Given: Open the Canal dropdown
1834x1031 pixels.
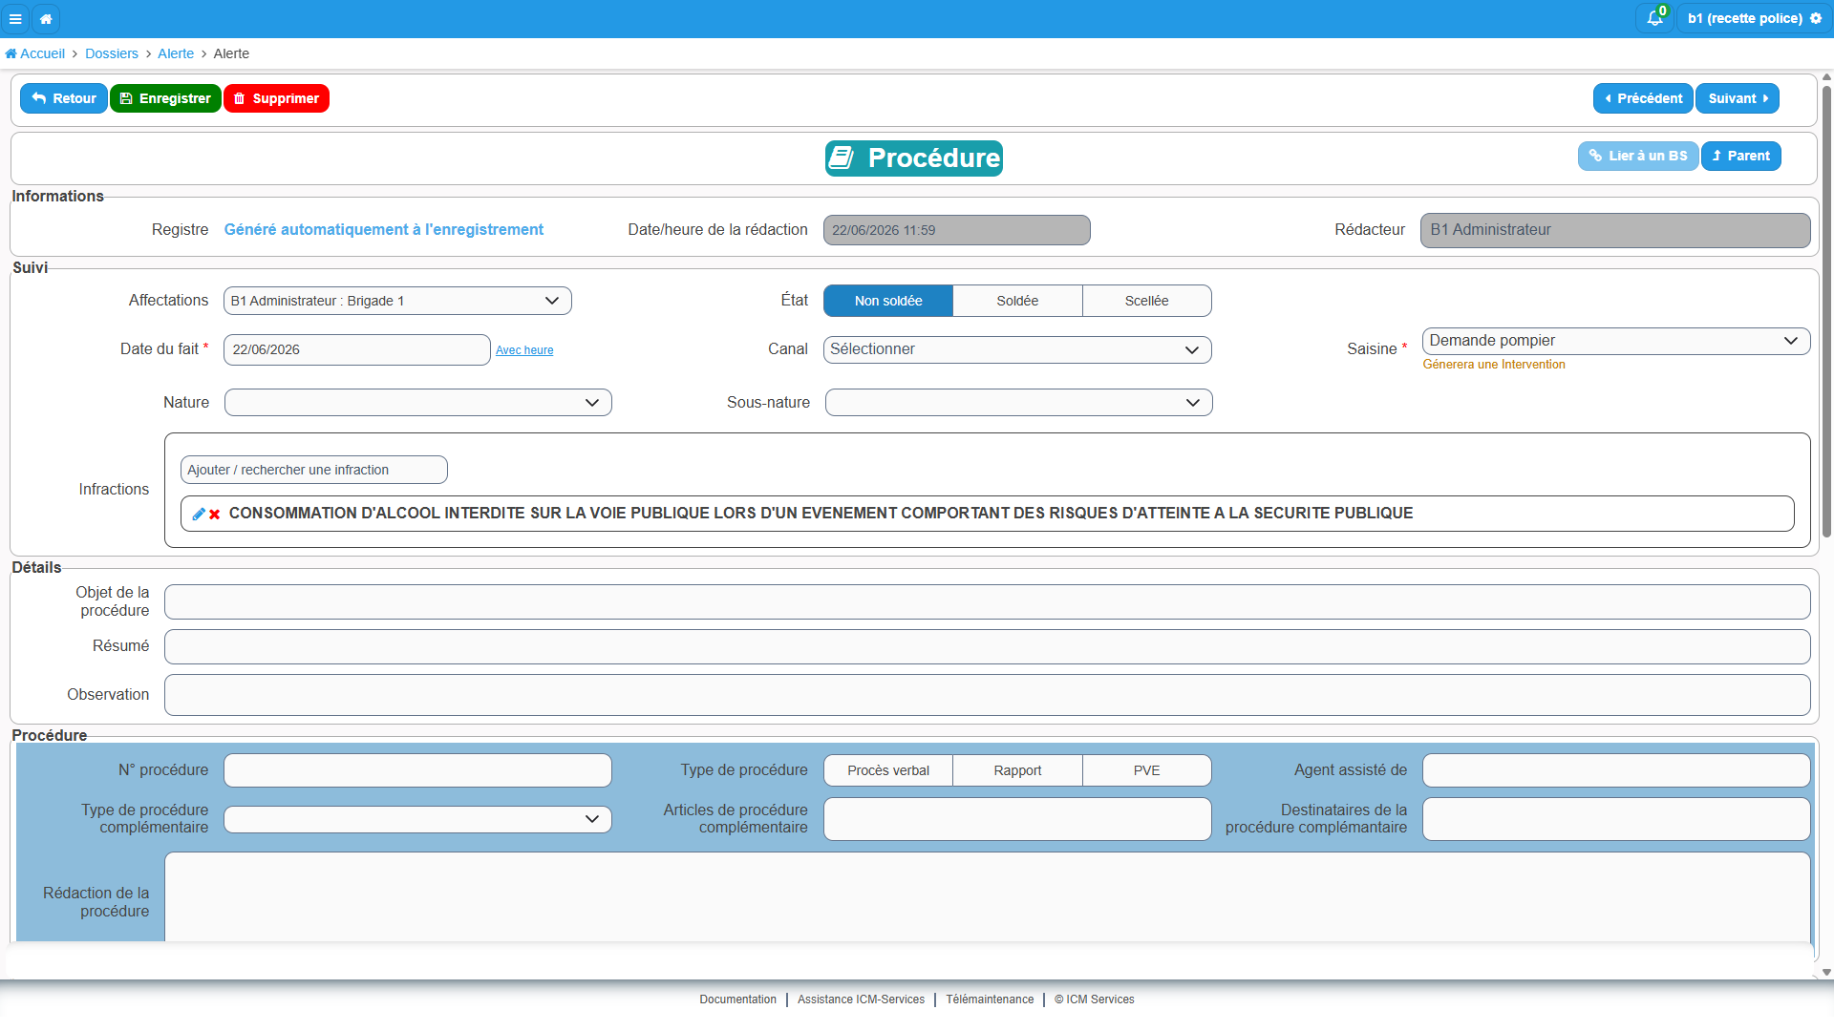Looking at the screenshot, I should tap(1017, 349).
